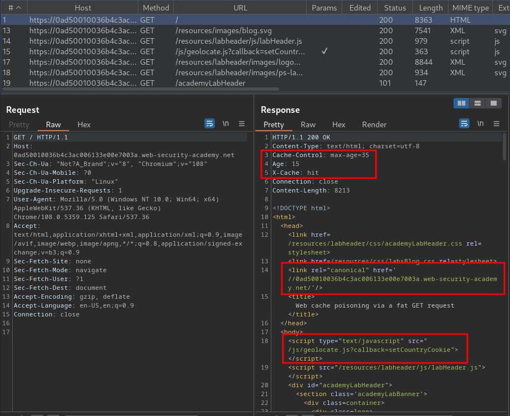
Task: Switch to Hex tab in Response
Action: pos(338,124)
